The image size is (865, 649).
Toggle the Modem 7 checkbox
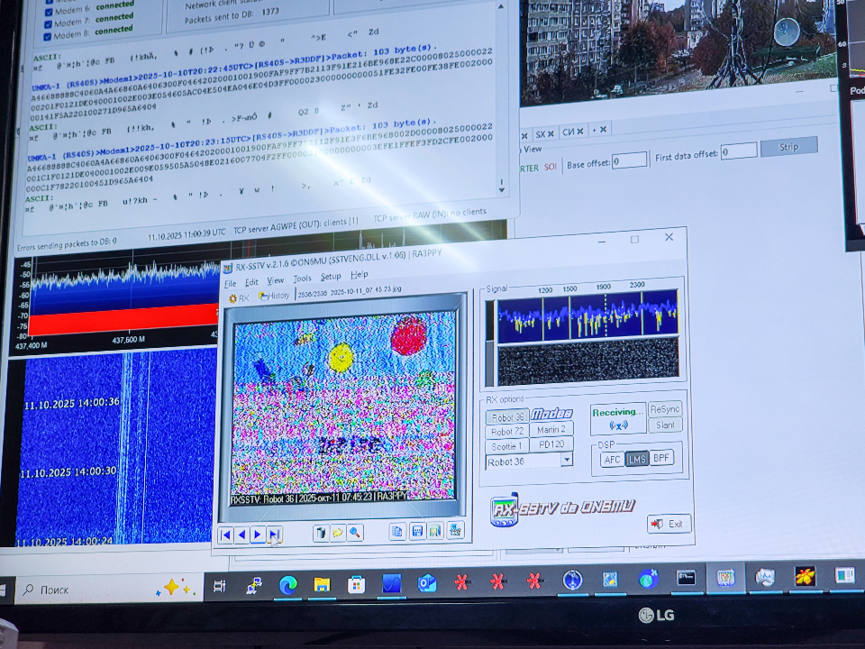(x=48, y=24)
